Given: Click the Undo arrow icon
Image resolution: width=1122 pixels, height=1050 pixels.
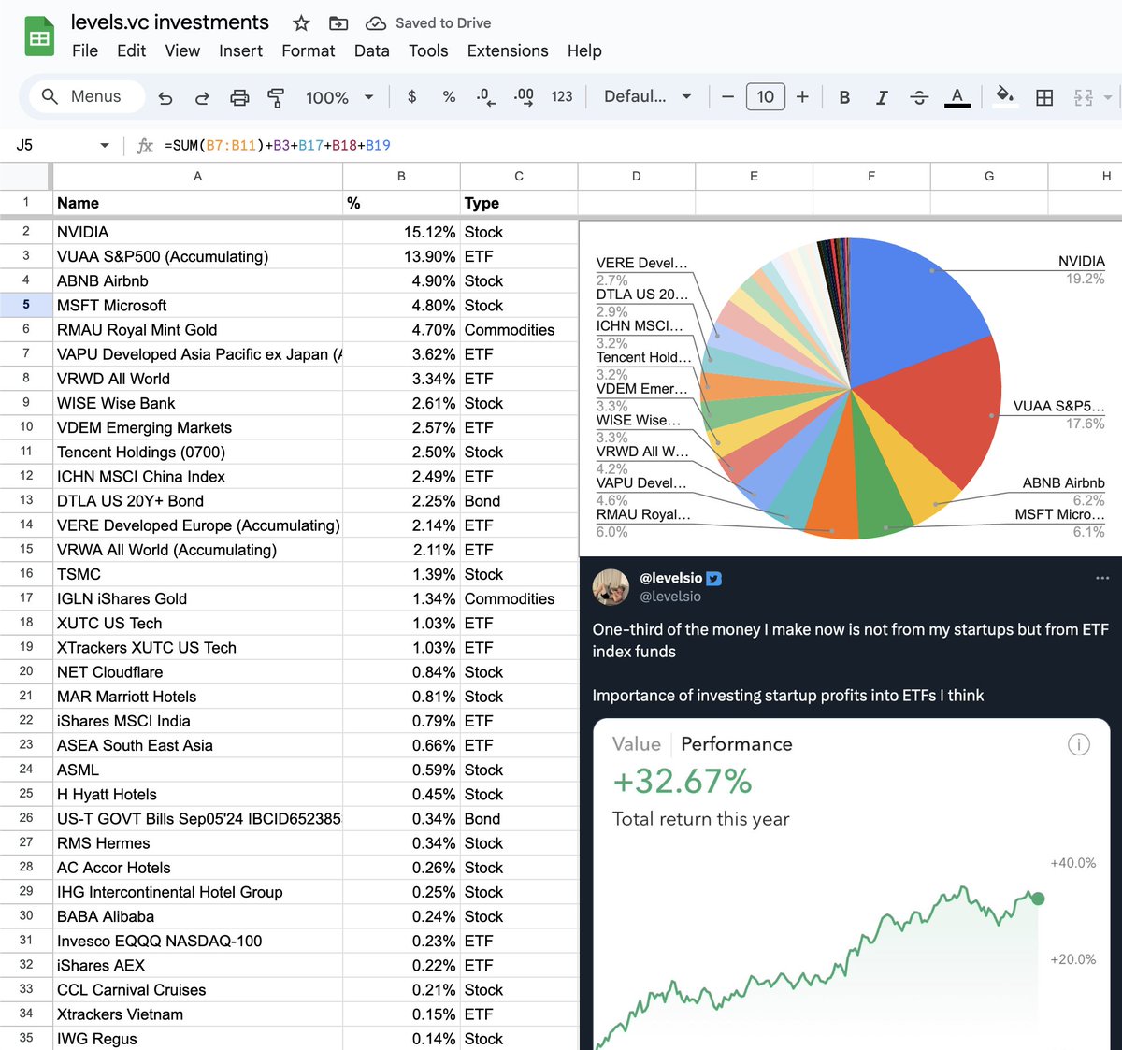Looking at the screenshot, I should click(165, 97).
